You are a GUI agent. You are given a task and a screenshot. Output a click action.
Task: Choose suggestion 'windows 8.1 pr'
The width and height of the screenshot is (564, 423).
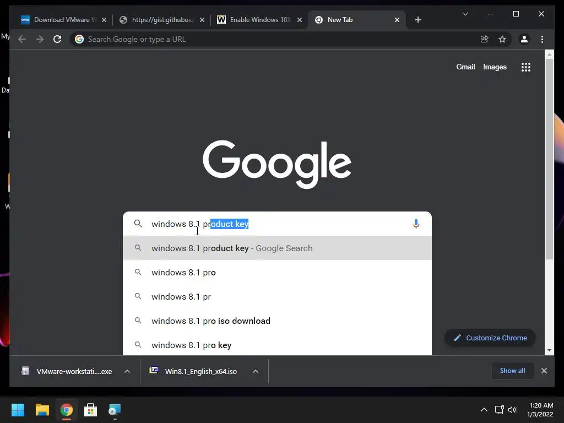pyautogui.click(x=277, y=297)
